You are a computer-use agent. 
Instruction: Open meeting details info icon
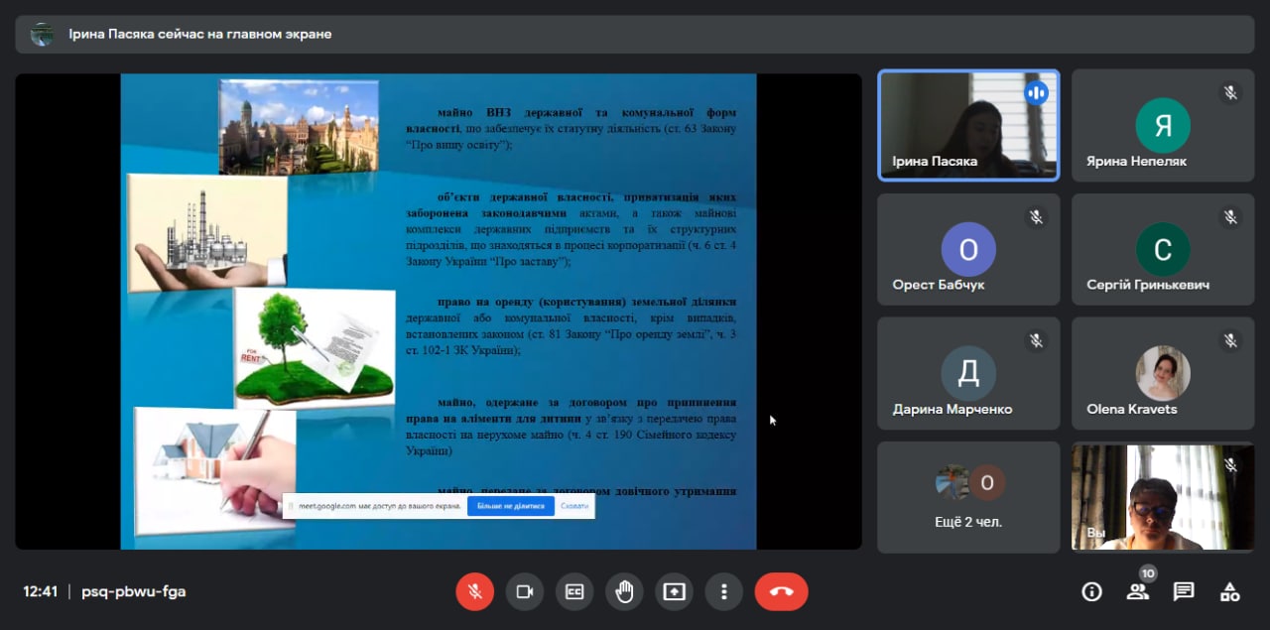point(1091,592)
